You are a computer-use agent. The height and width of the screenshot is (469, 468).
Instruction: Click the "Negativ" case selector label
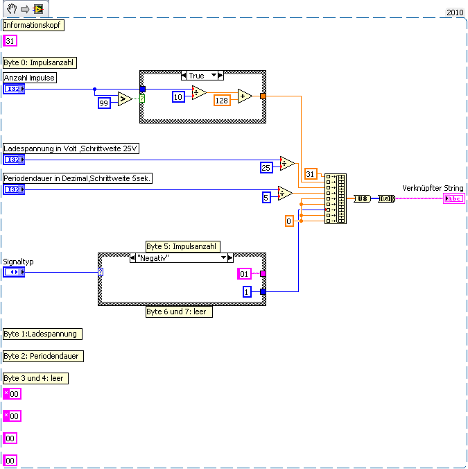[x=153, y=258]
